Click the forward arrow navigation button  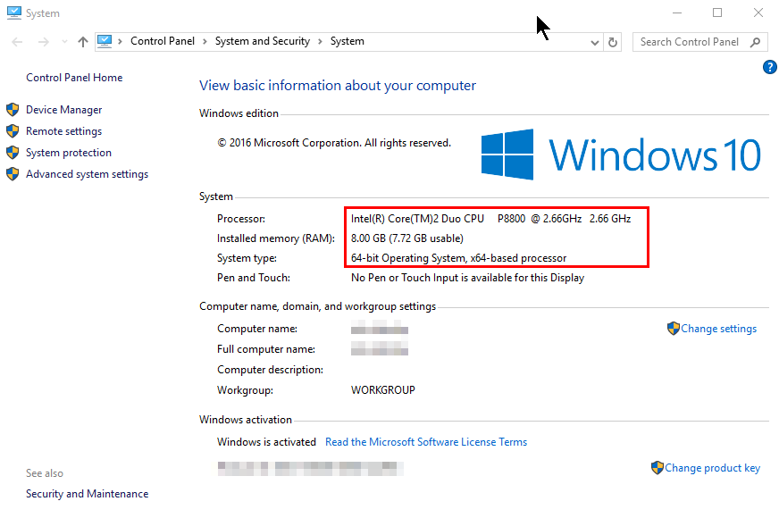click(x=44, y=42)
